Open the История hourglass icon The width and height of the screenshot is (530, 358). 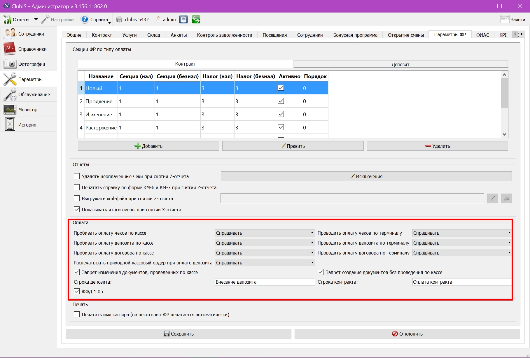[10, 124]
